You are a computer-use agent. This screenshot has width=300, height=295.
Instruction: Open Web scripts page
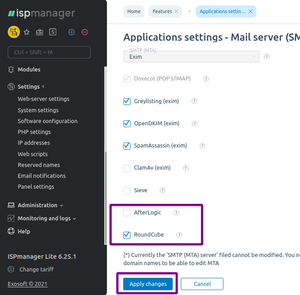click(x=33, y=154)
